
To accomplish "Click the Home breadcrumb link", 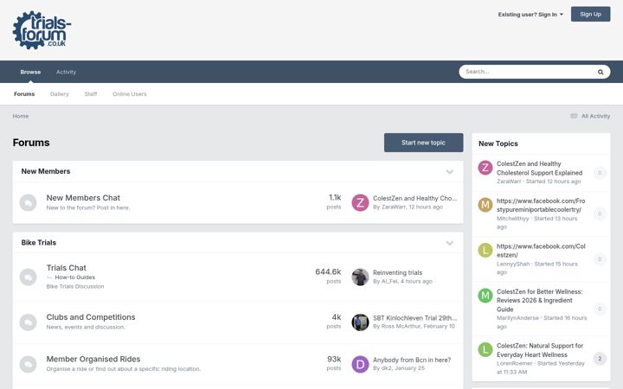I will pos(21,116).
